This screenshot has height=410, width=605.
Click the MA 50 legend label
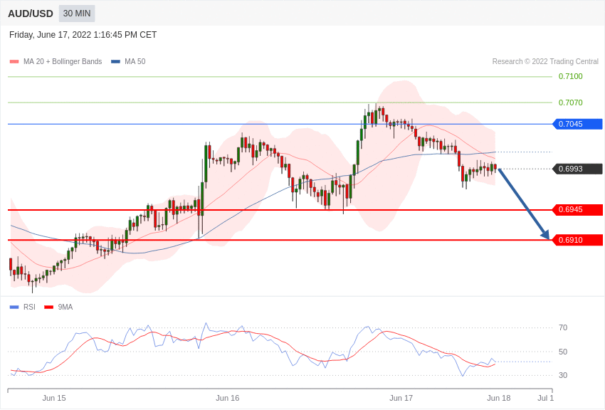tap(135, 62)
